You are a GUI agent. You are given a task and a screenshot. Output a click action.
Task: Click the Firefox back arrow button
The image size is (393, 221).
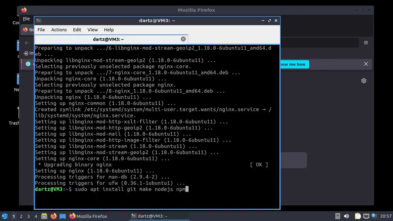[27, 43]
